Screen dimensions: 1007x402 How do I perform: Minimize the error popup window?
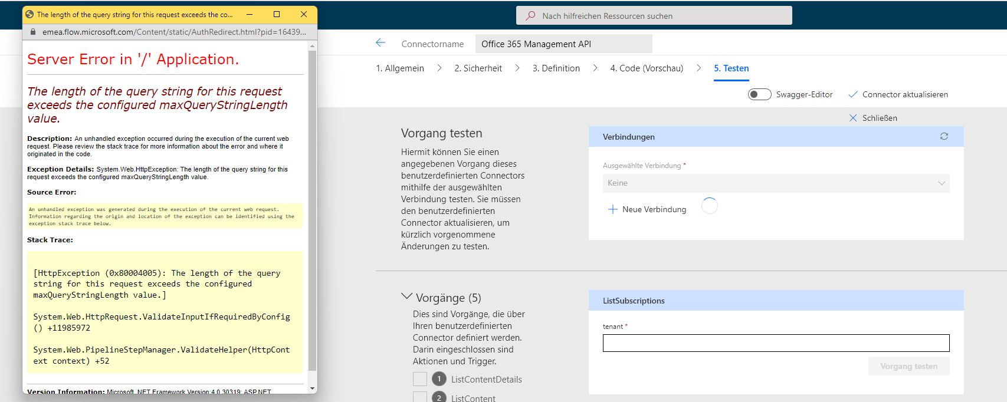coord(250,14)
